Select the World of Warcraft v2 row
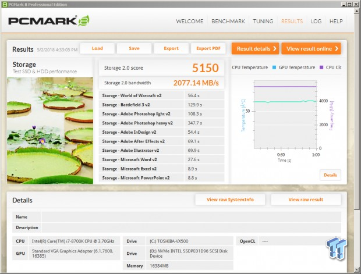This screenshot has height=274, width=361. pos(162,95)
